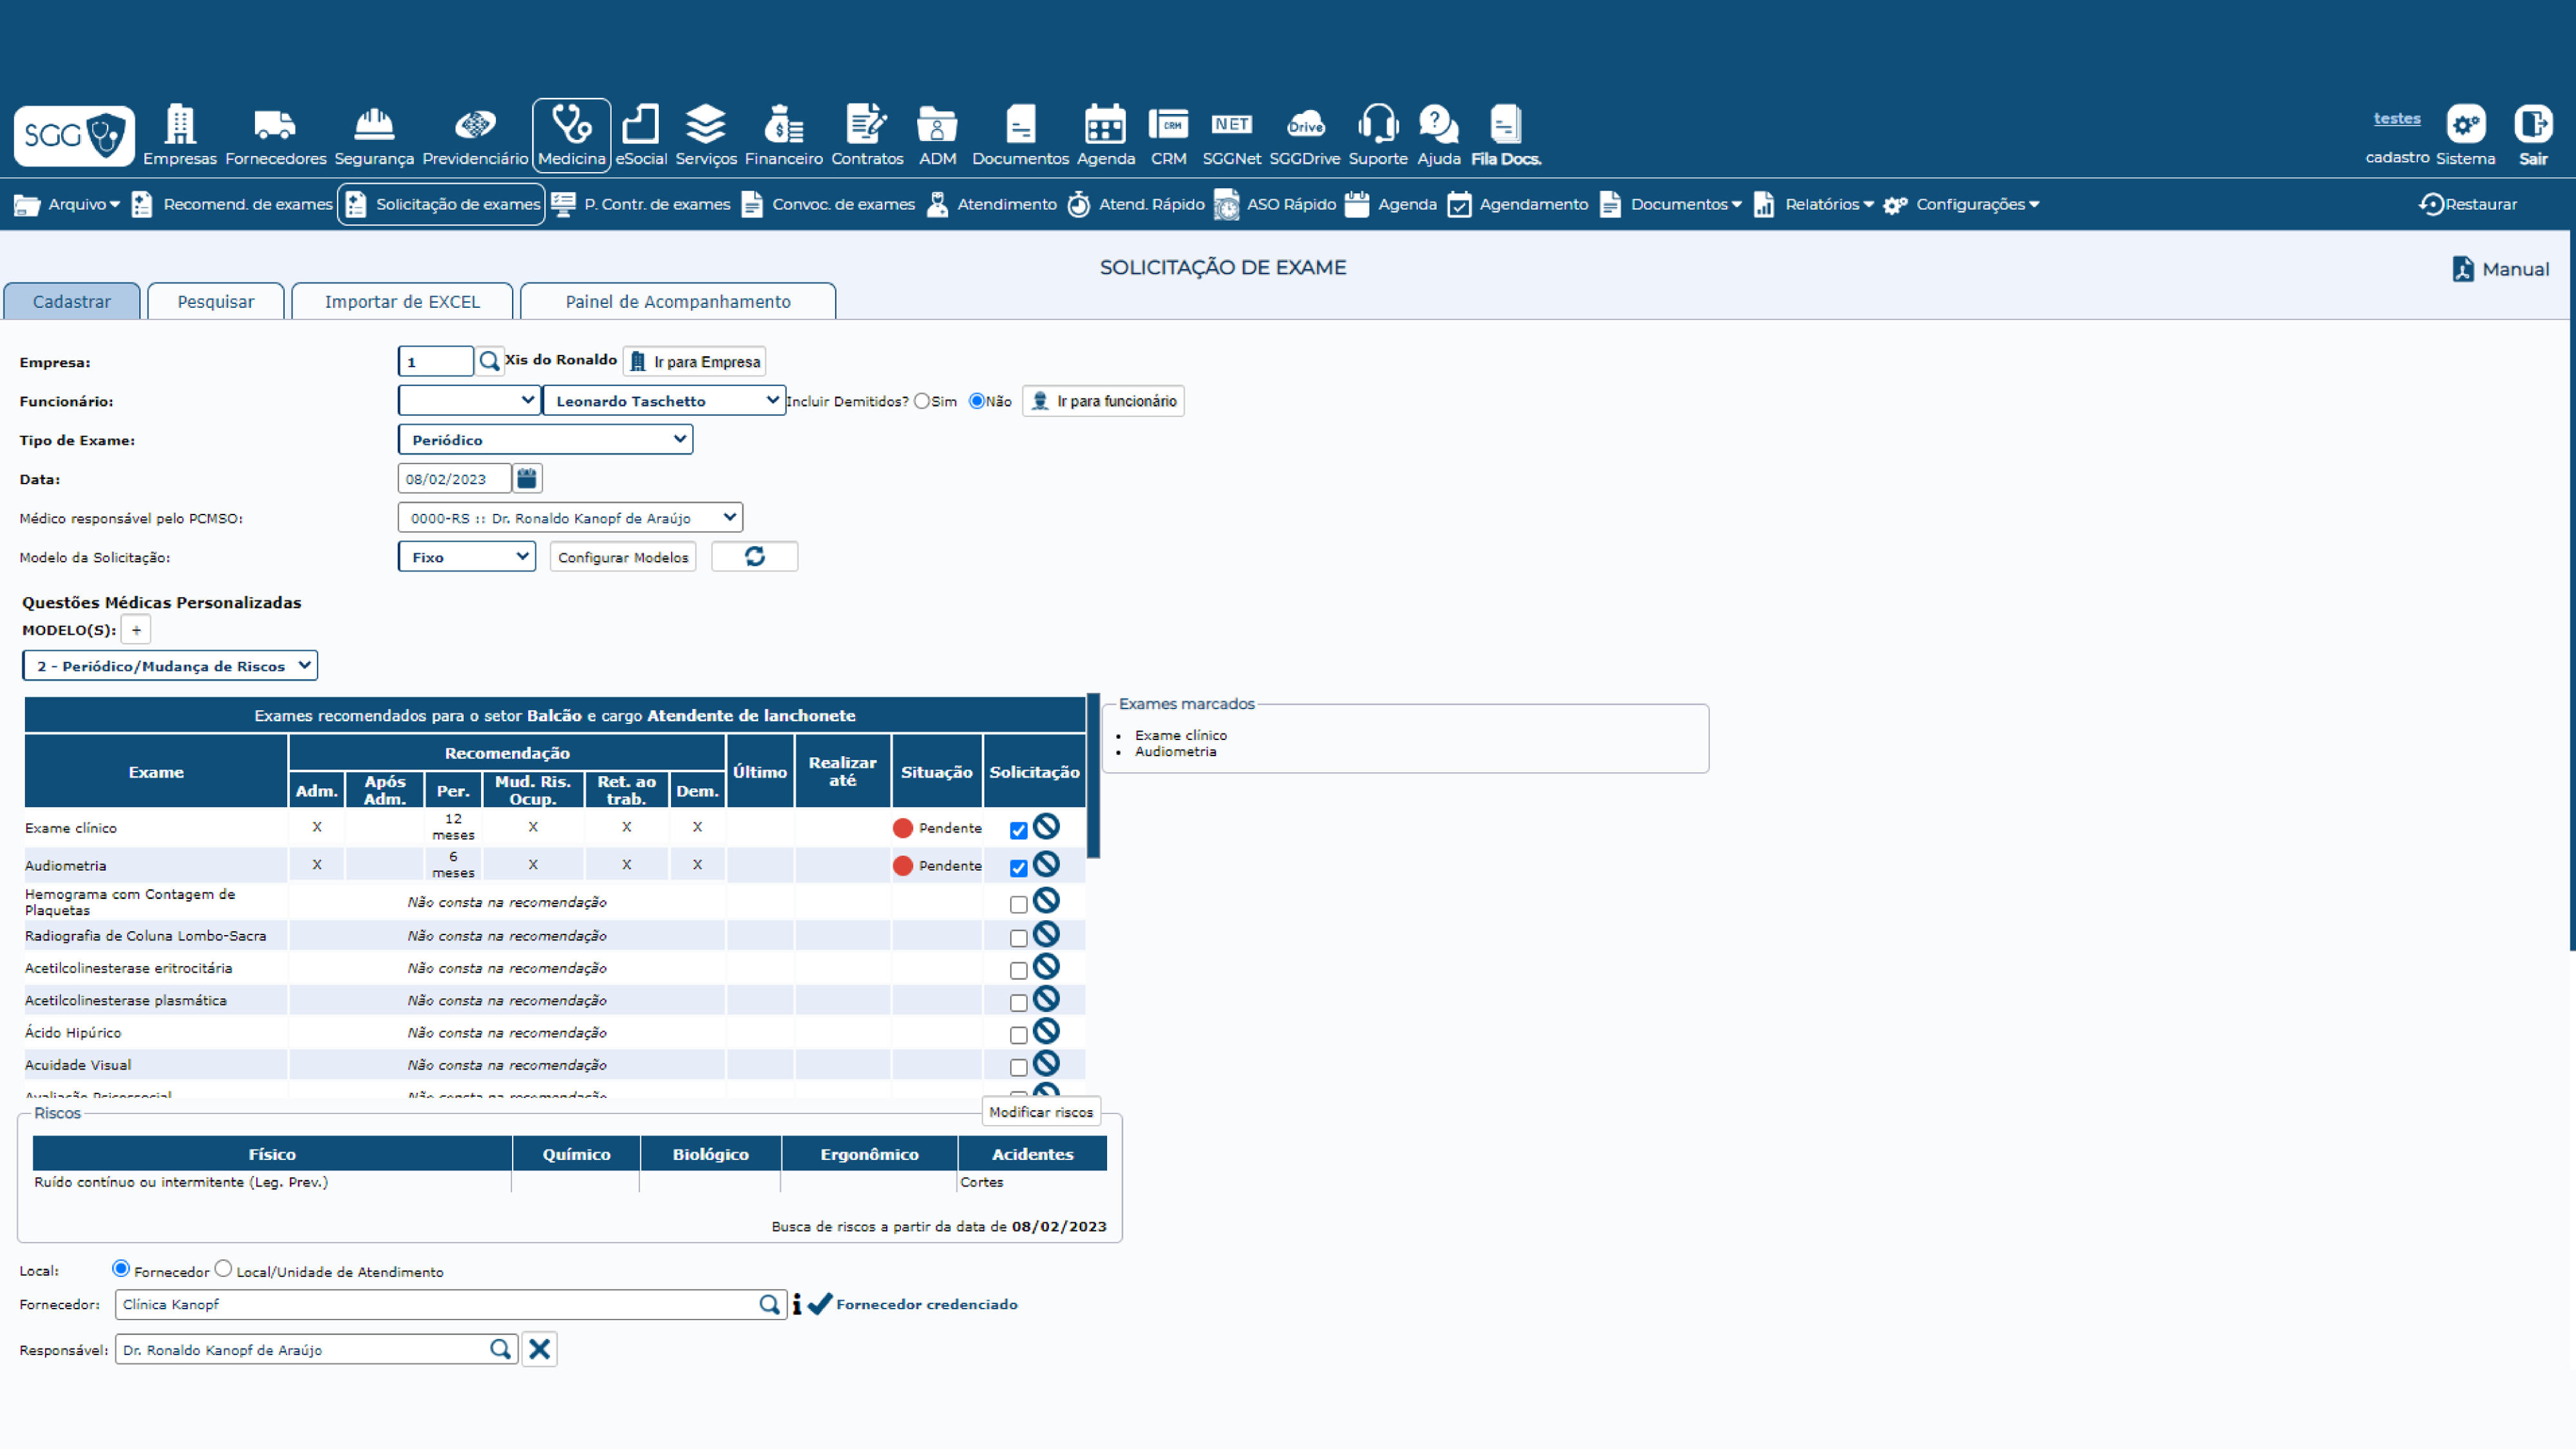
Task: Click magnifier icon next to Empresa code
Action: (x=489, y=361)
